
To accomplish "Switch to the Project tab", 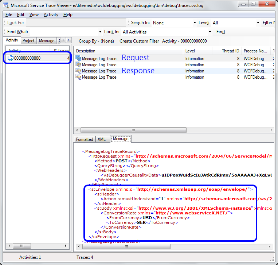I will [28, 41].
